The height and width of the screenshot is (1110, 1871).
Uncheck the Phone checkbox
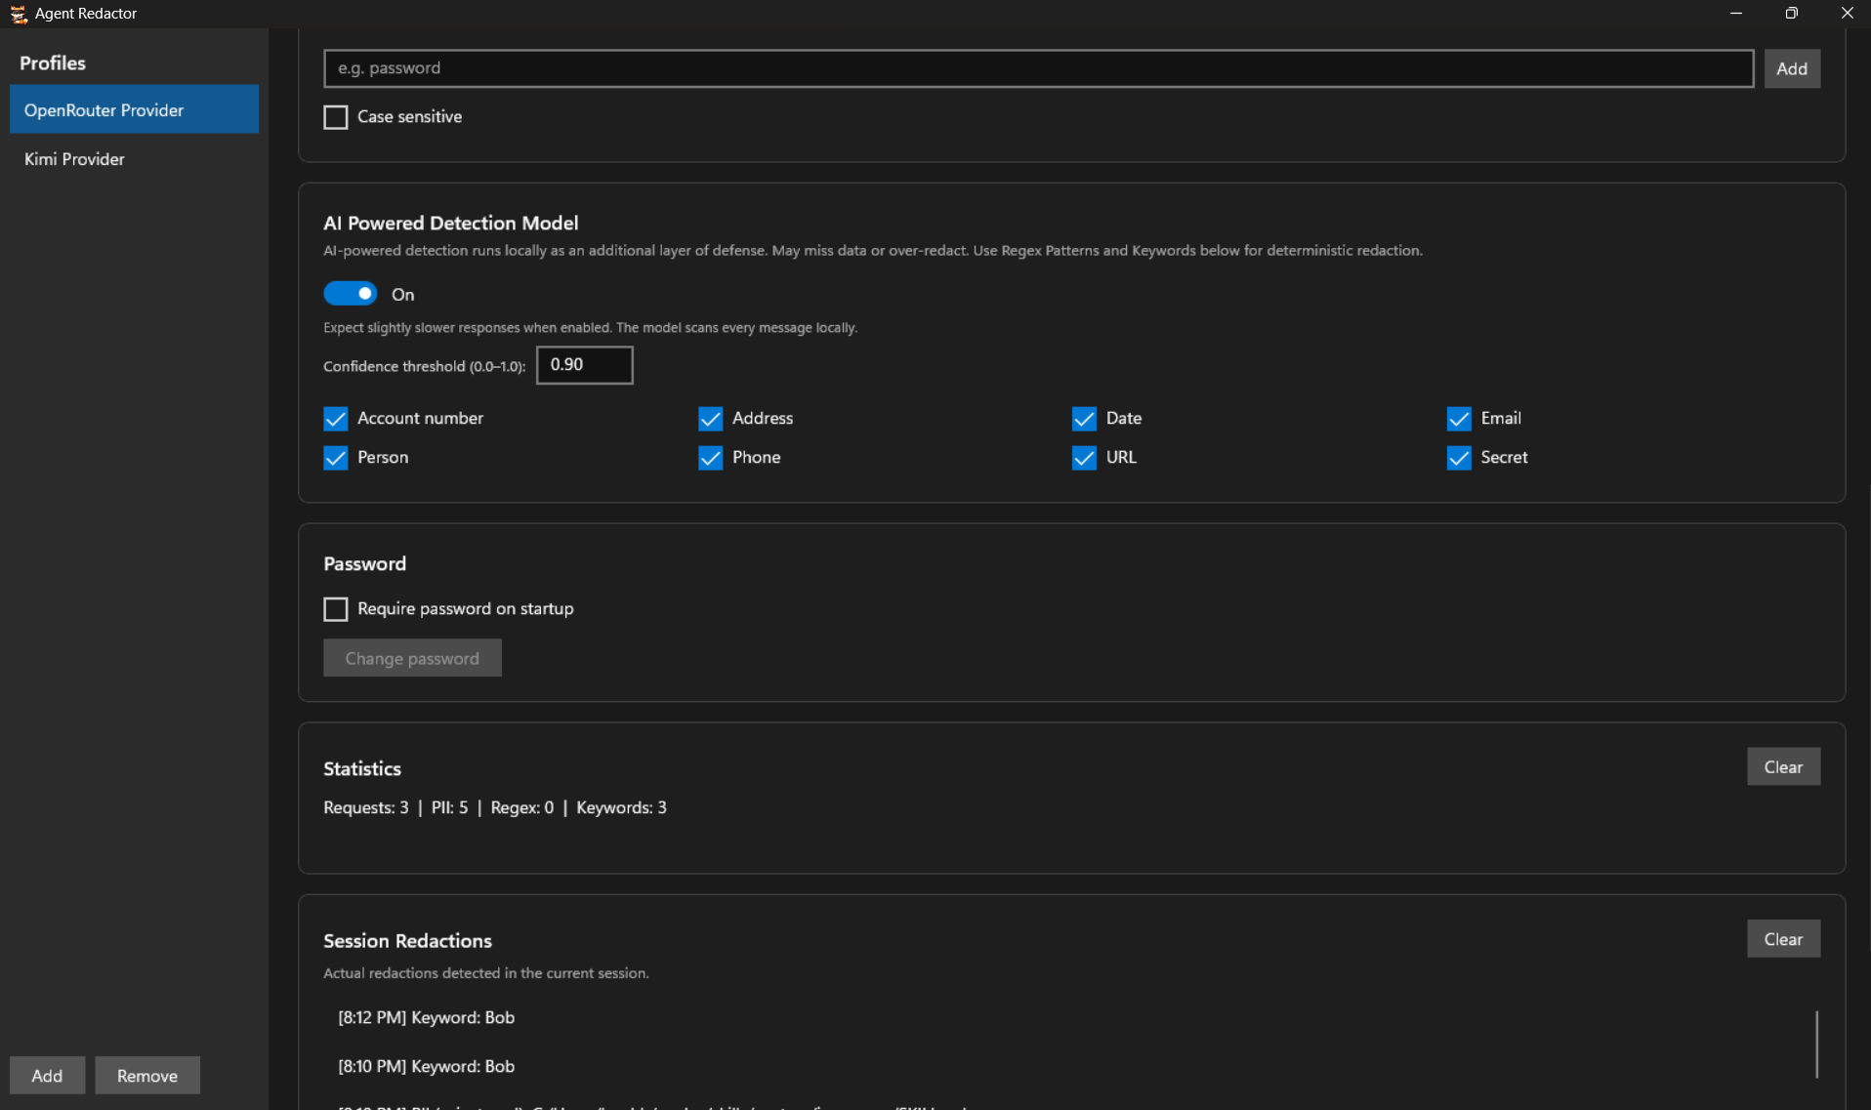[711, 458]
